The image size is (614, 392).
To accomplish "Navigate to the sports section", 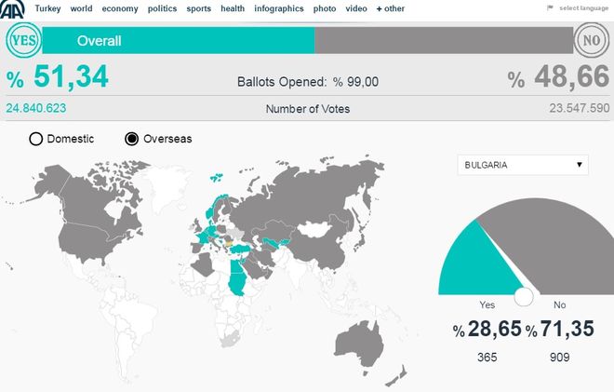I will click(199, 8).
